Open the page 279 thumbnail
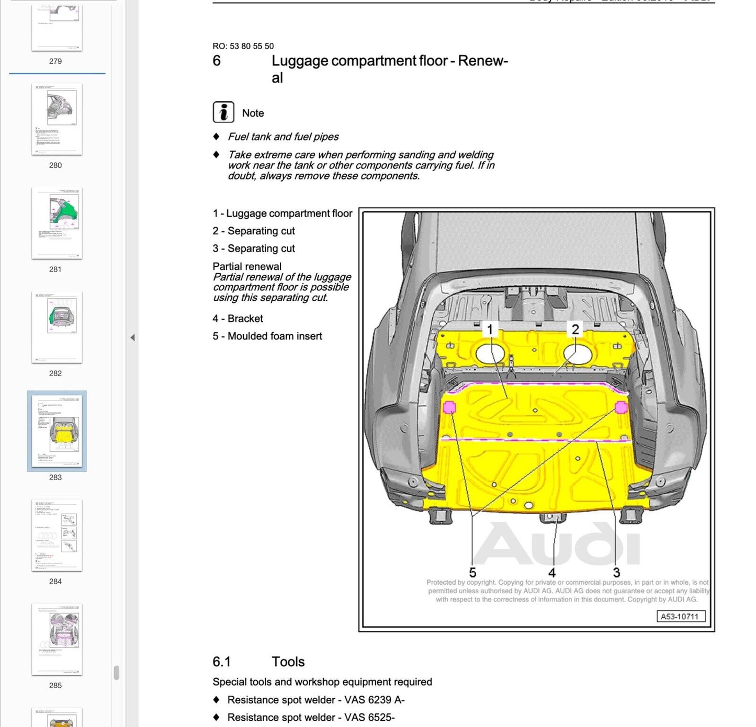 57,27
